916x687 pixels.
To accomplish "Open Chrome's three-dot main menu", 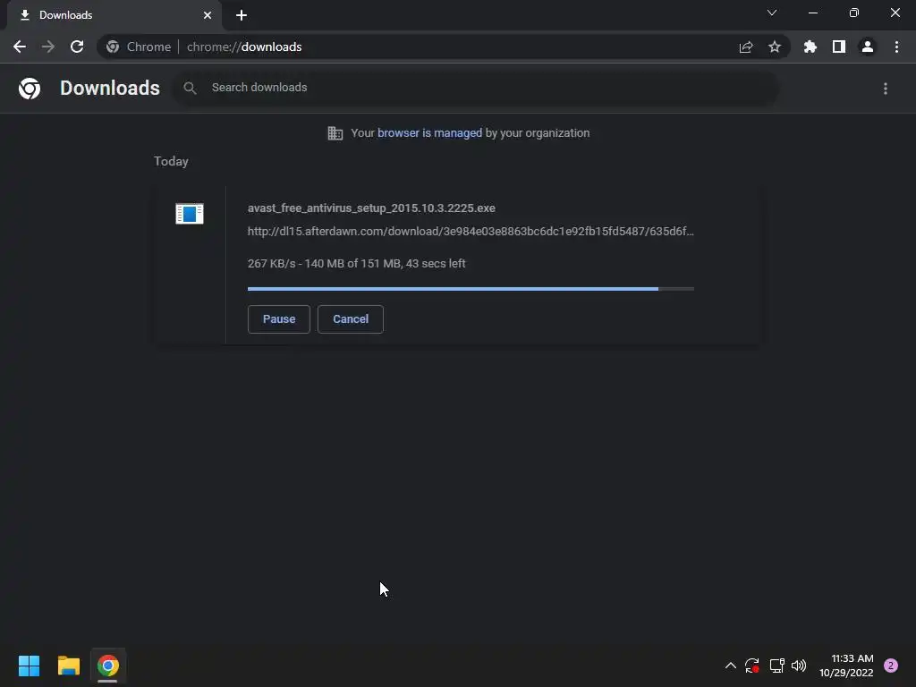I will (896, 47).
